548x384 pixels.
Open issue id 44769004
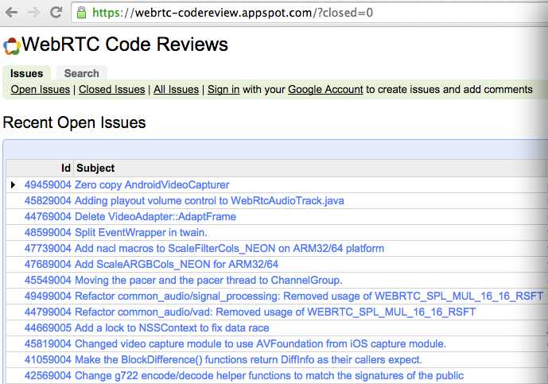(48, 216)
